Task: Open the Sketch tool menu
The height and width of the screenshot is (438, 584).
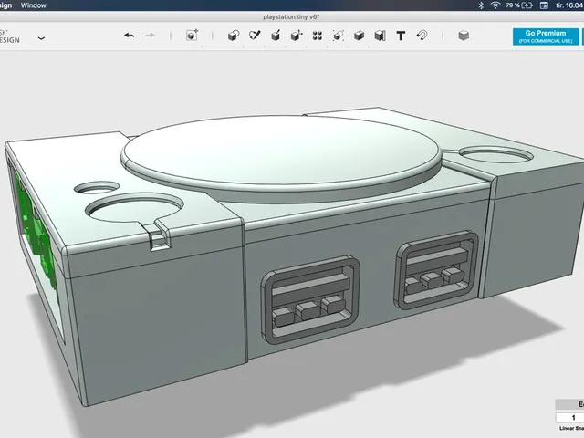Action: click(255, 36)
